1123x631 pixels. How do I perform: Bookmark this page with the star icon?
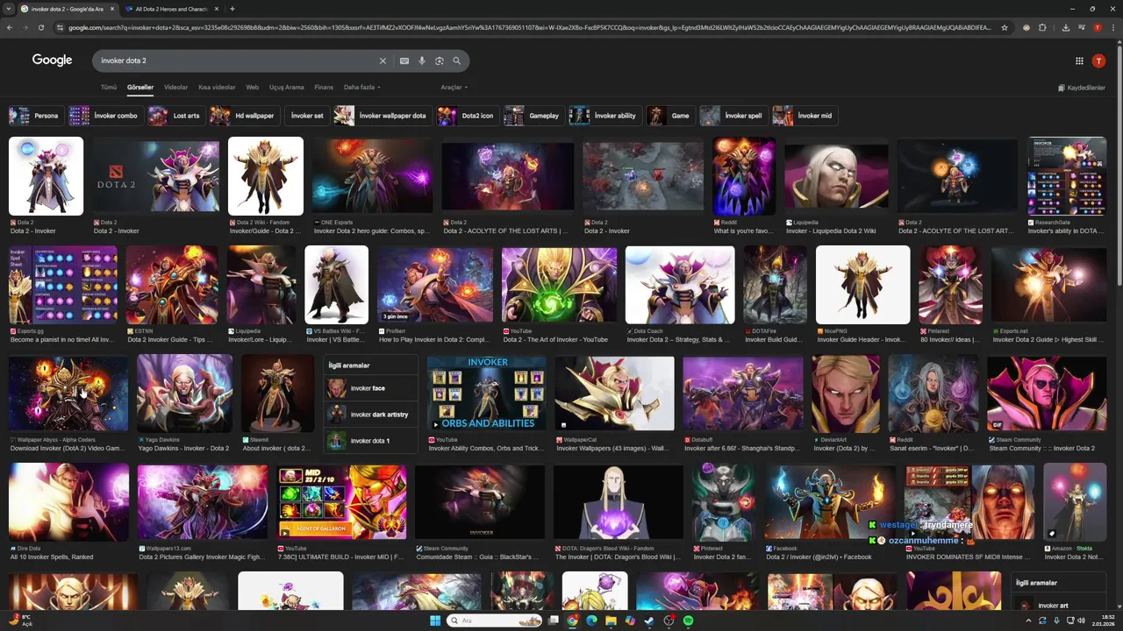(1005, 27)
